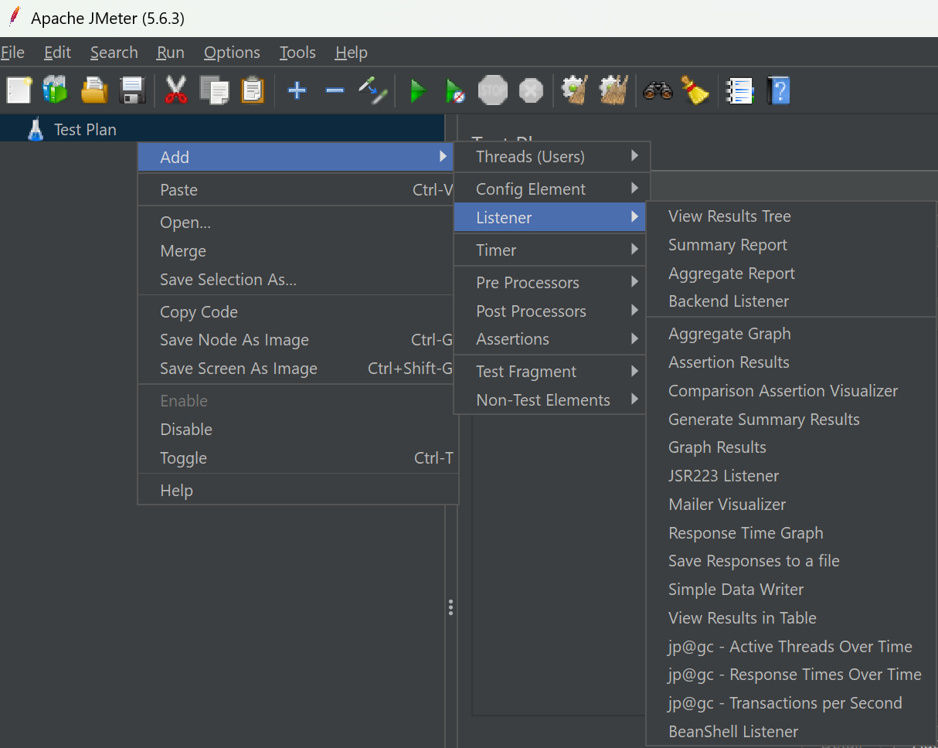Open the Templates toolbar icon
The width and height of the screenshot is (938, 748).
pyautogui.click(x=56, y=90)
